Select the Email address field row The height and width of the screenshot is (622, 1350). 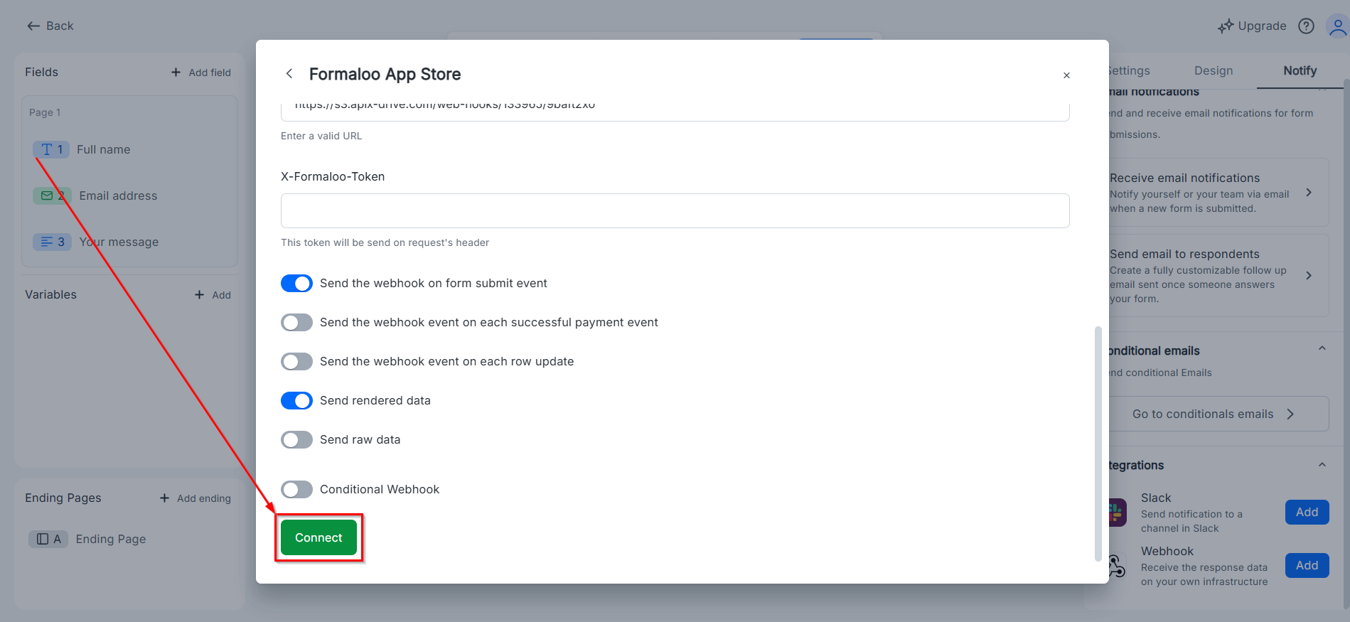coord(129,195)
